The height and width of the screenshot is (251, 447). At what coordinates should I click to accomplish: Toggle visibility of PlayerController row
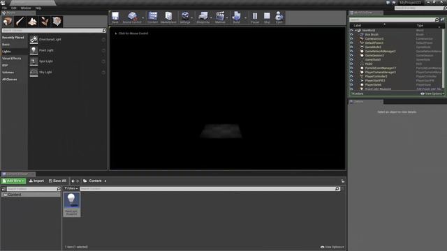[x=351, y=76]
